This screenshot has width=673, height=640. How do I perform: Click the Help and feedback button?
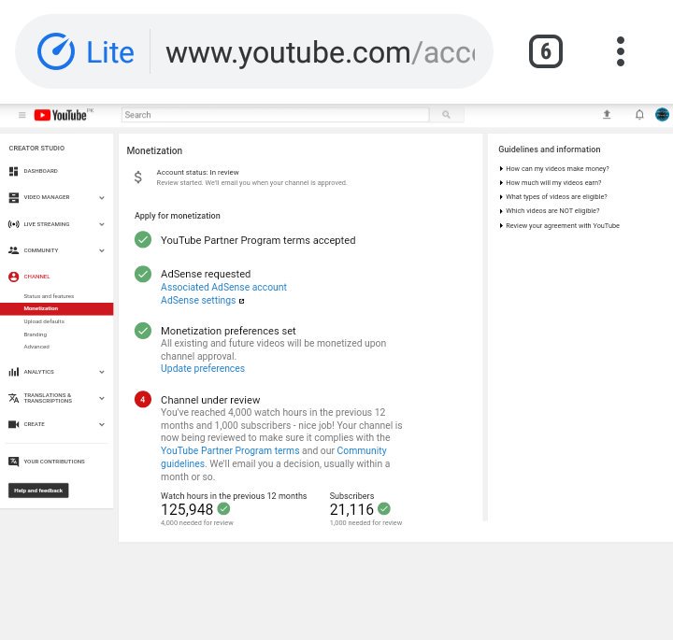pos(38,491)
